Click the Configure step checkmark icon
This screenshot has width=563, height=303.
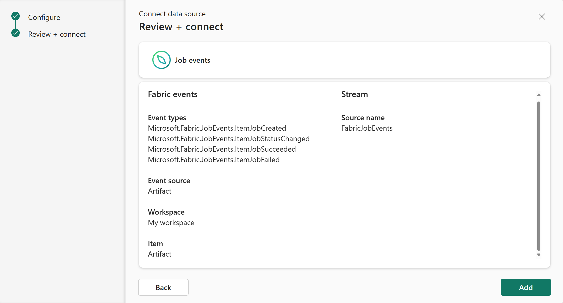pos(16,16)
